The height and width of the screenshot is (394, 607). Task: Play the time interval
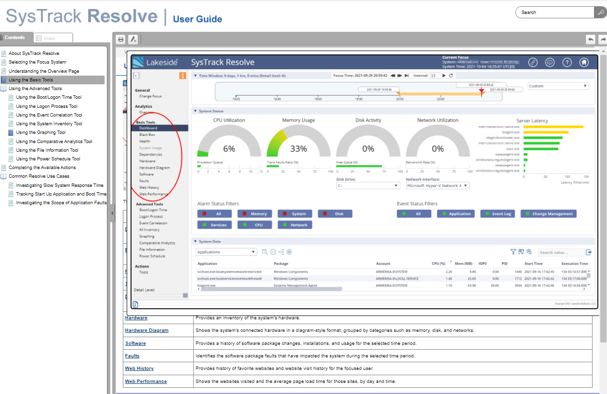pos(444,76)
